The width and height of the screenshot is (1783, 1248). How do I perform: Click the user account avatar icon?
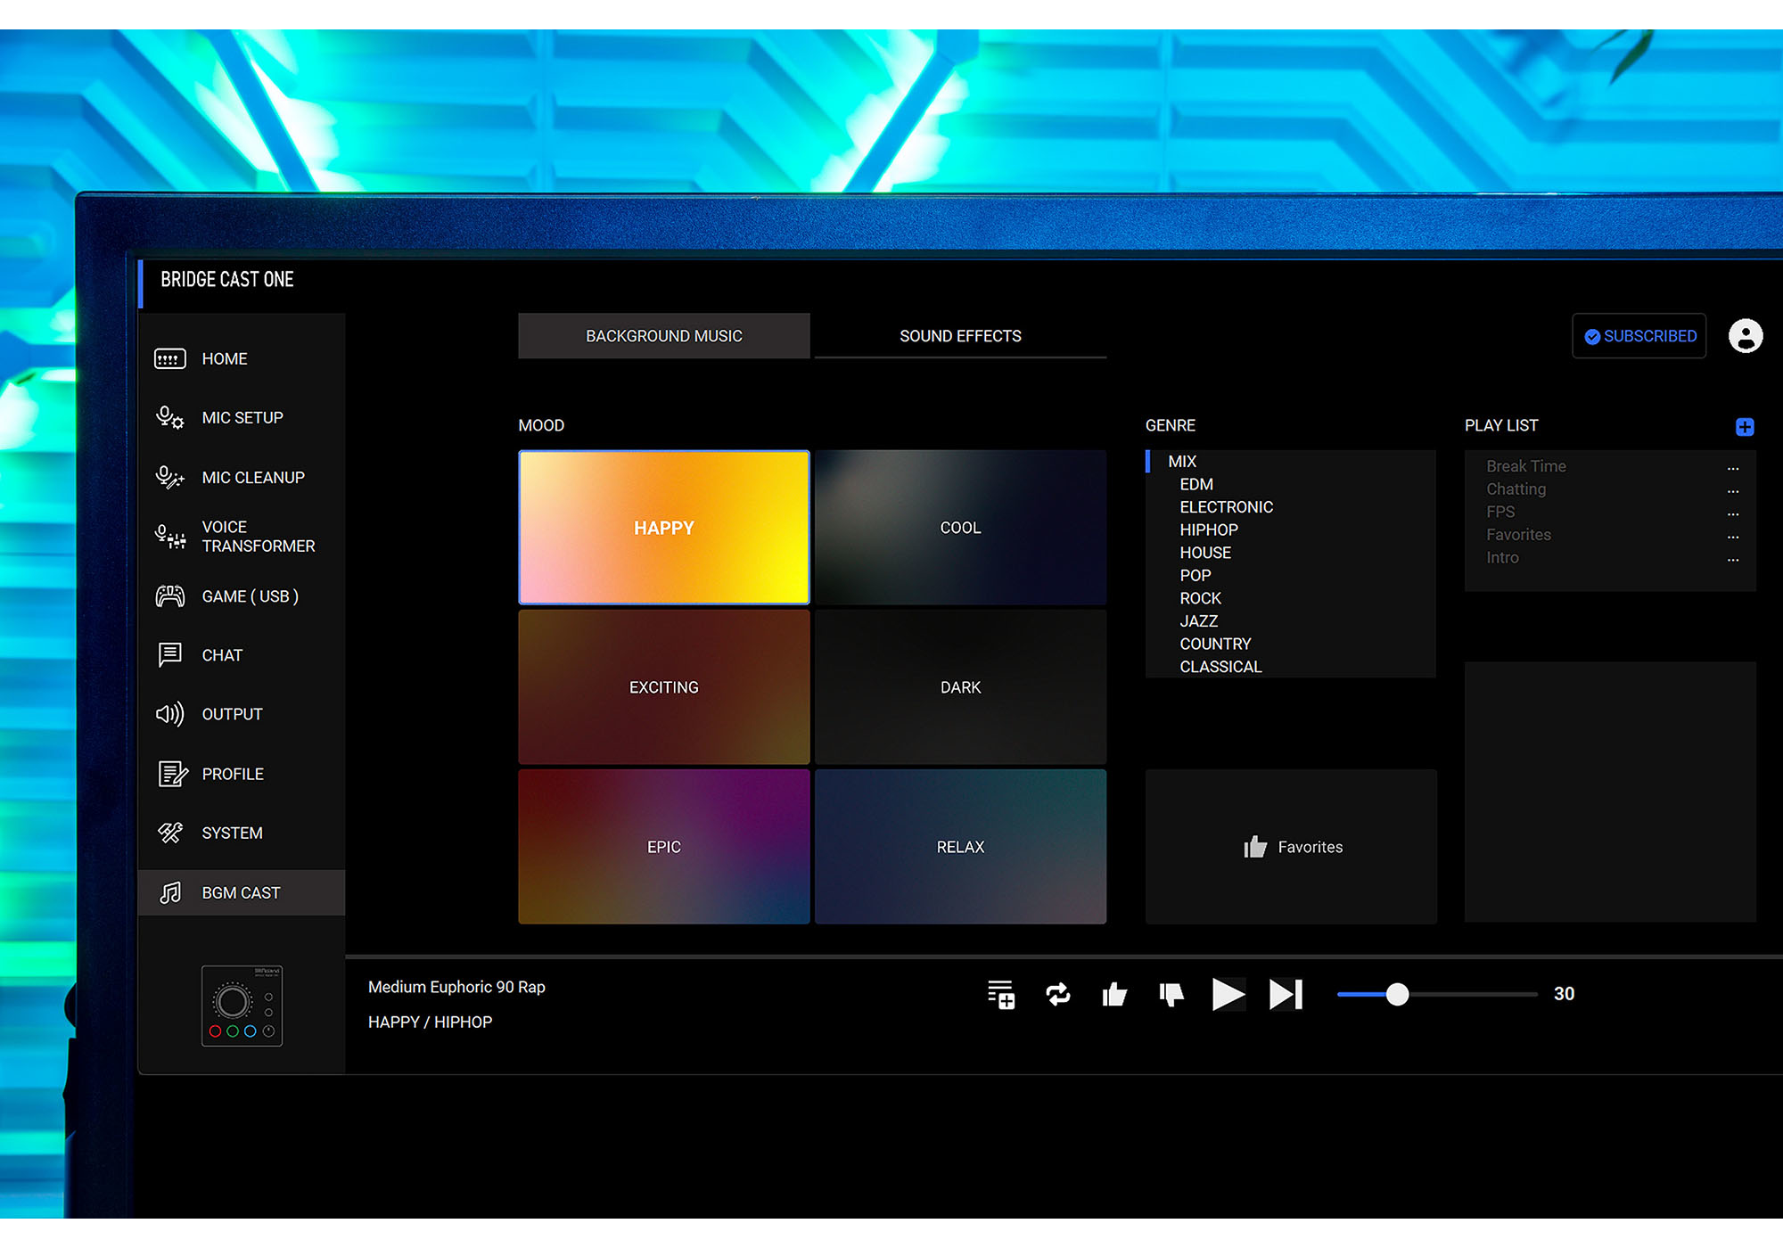[x=1746, y=336]
